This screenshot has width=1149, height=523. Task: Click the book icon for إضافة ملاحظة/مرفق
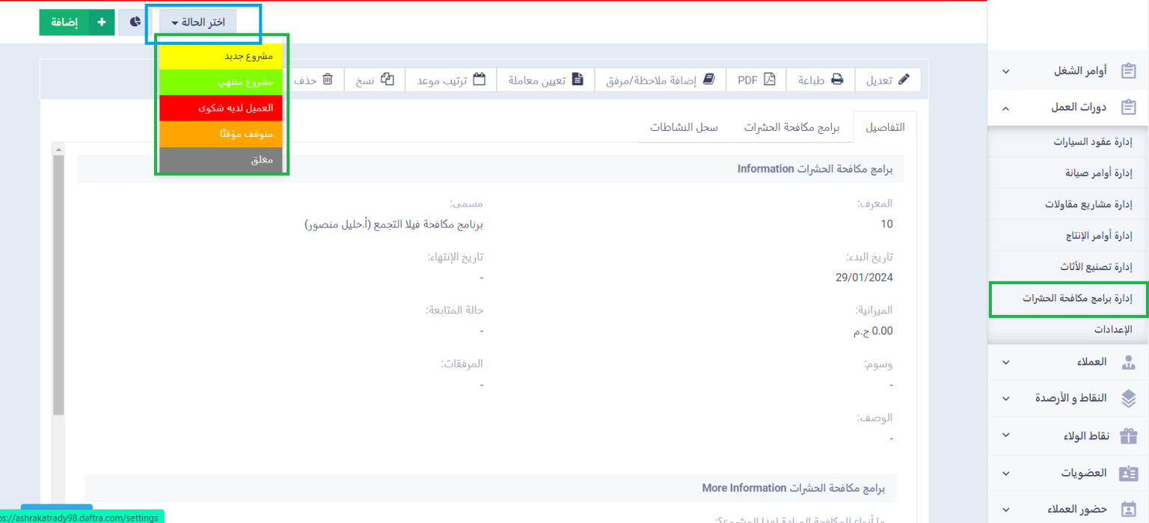point(708,79)
